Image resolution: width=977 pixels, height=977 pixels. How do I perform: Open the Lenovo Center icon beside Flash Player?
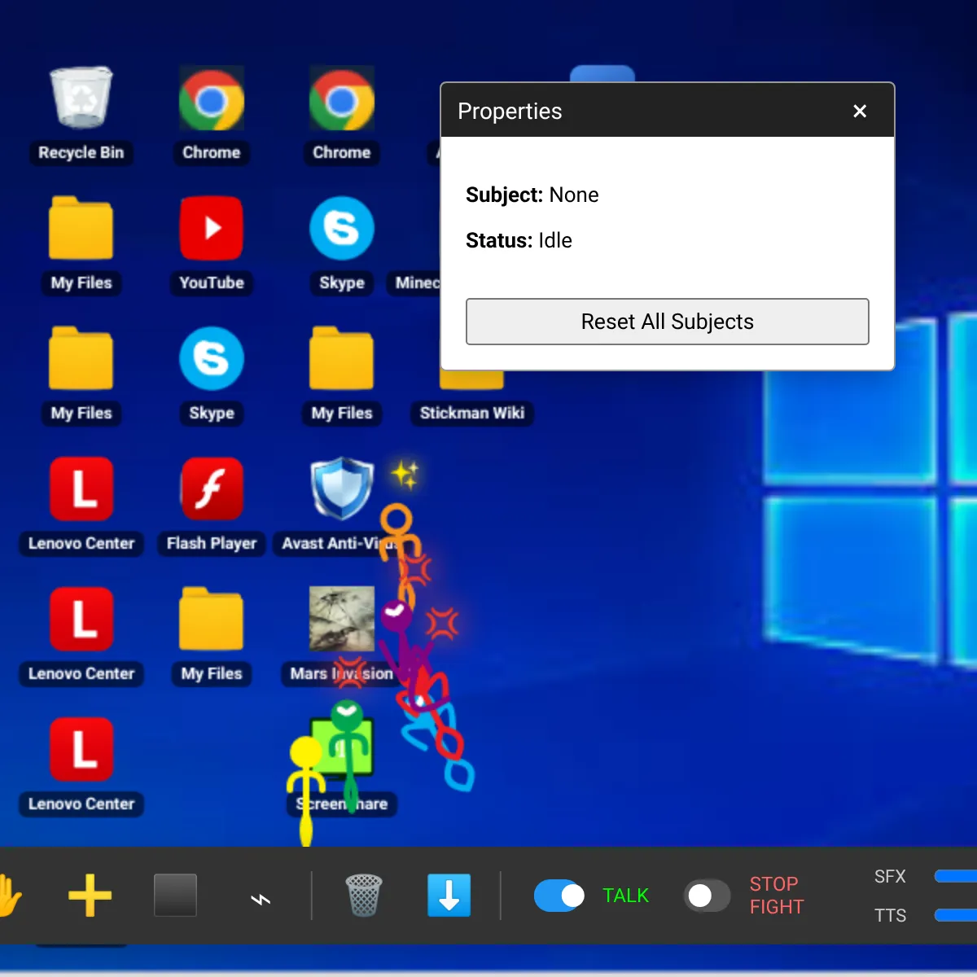pos(81,488)
